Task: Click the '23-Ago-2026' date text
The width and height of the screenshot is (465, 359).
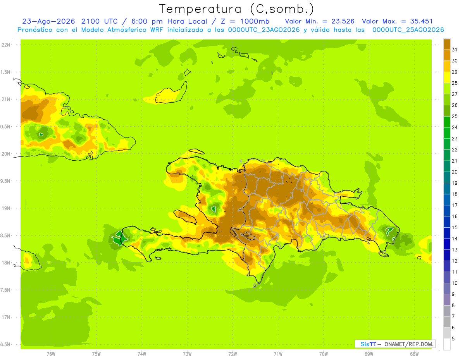Action: (49, 21)
